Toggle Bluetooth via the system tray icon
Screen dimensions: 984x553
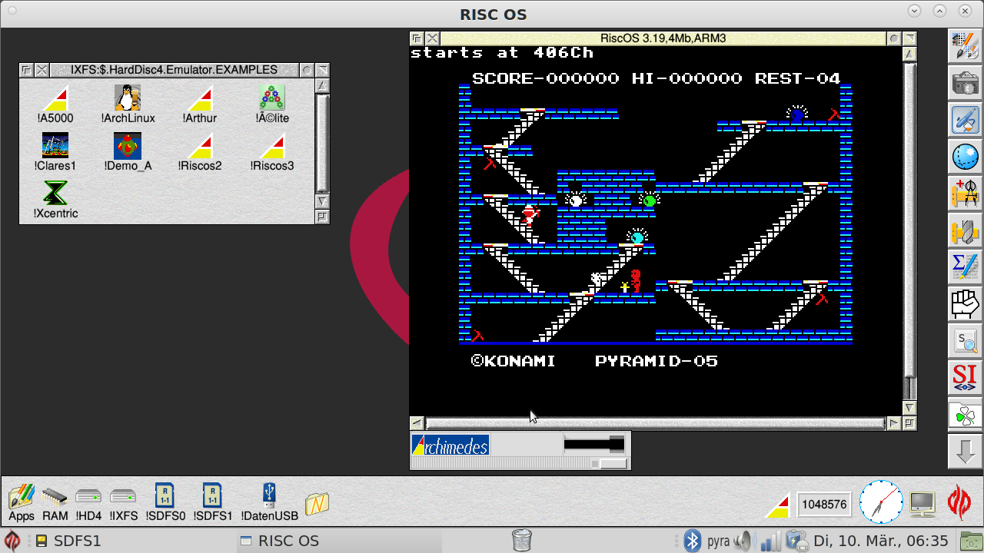tap(693, 541)
